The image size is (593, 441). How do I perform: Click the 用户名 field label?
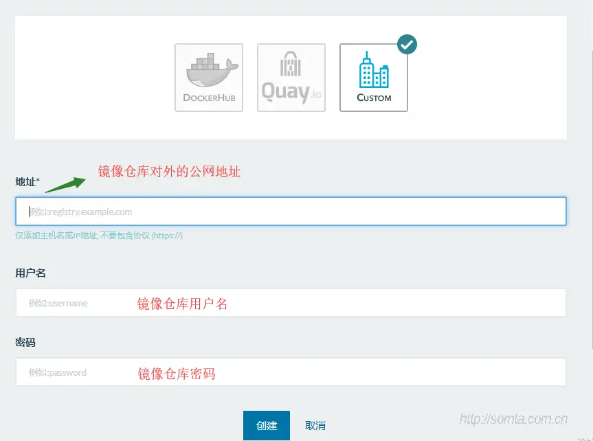(31, 273)
